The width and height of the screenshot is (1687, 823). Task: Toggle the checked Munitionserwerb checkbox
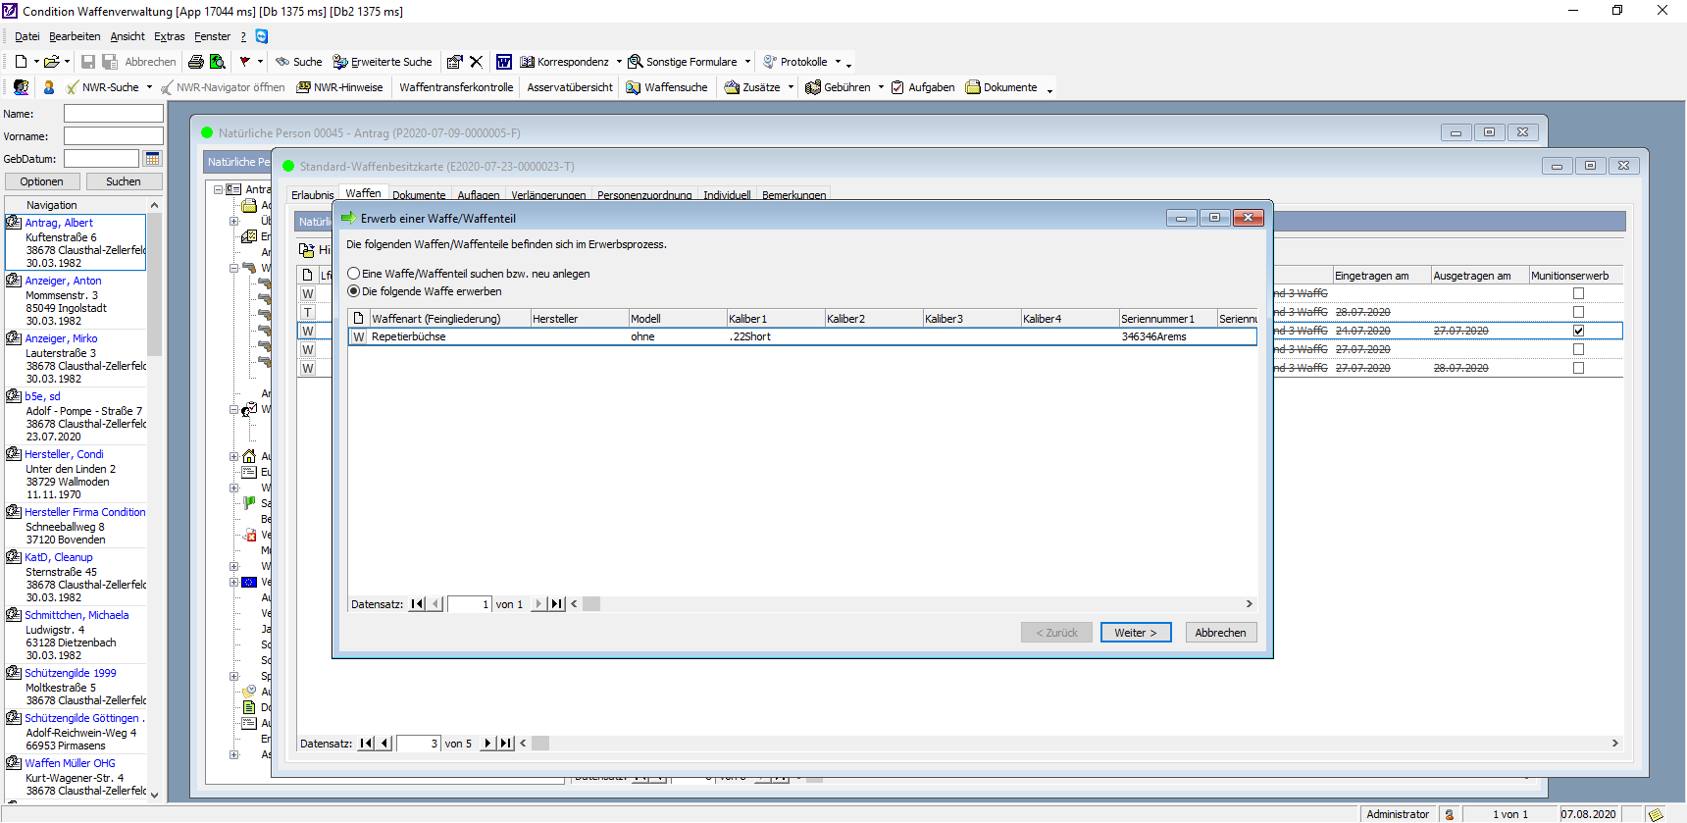[x=1578, y=331]
